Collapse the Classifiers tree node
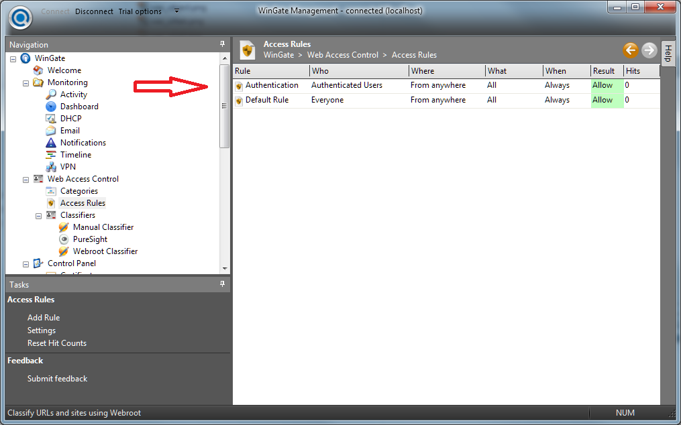Screen dimensions: 681x425 click(x=38, y=215)
